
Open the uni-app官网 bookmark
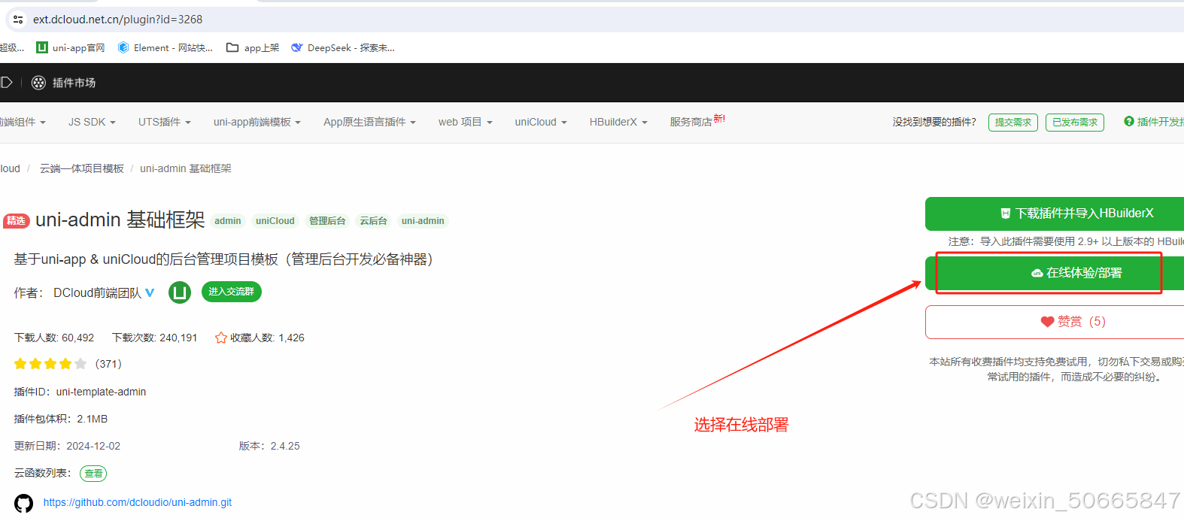71,48
